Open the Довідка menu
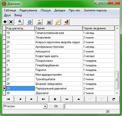Image resolution: width=122 pixels, height=116 pixels. point(60,10)
